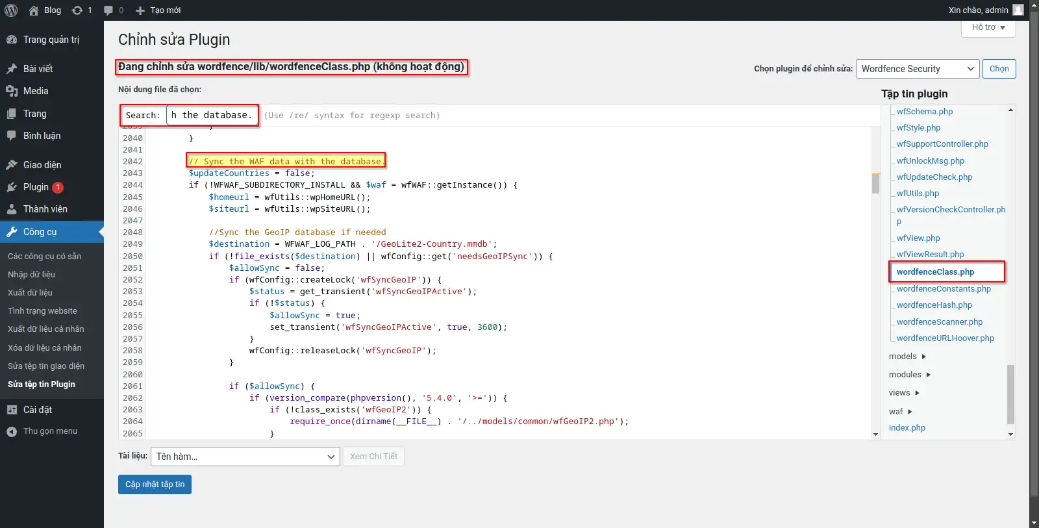The height and width of the screenshot is (528, 1039).
Task: Click the Cập nhật tập tin button
Action: (x=155, y=484)
